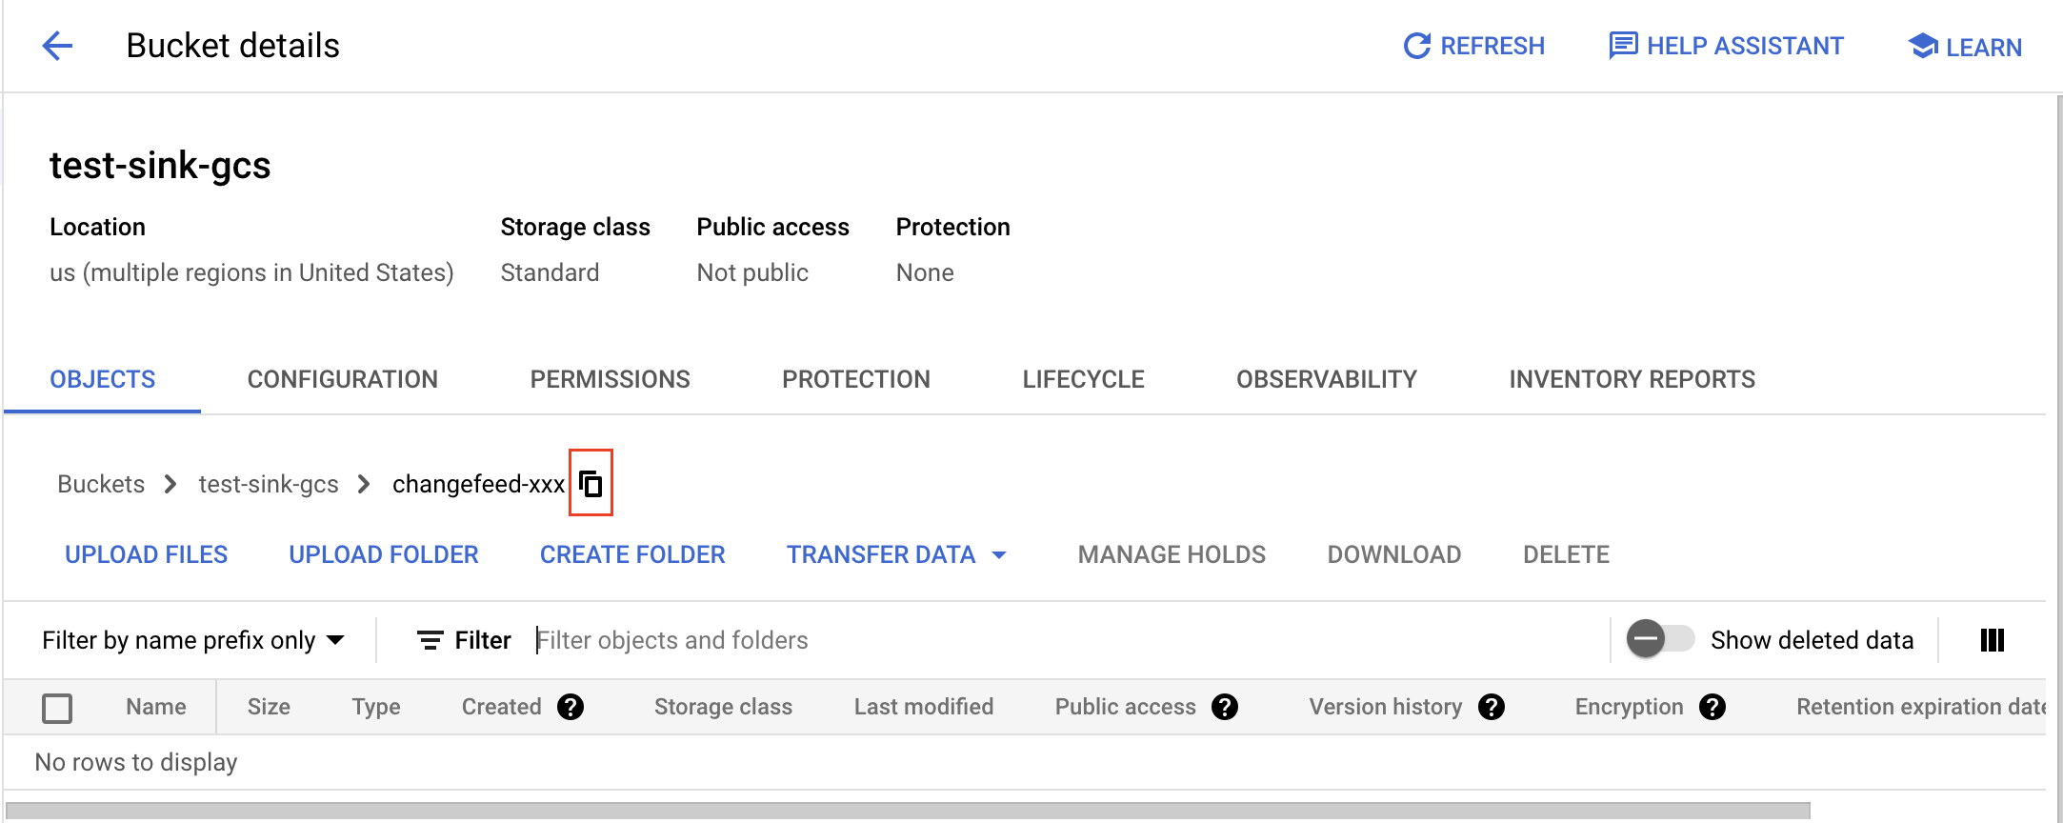This screenshot has height=823, width=2063.
Task: Click the 'No rows to display' text
Action: tap(136, 762)
